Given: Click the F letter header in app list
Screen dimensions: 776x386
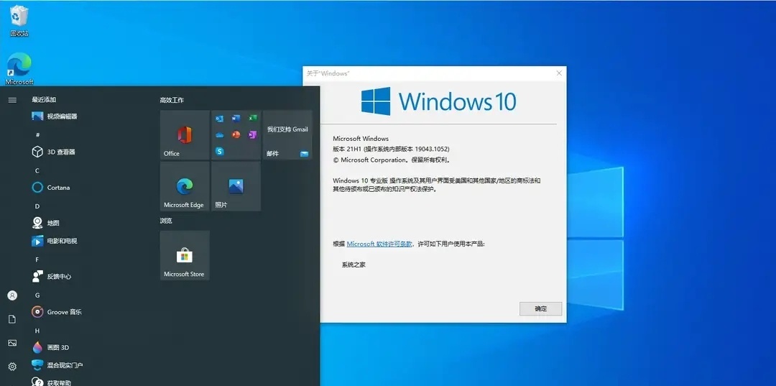Looking at the screenshot, I should [x=37, y=259].
